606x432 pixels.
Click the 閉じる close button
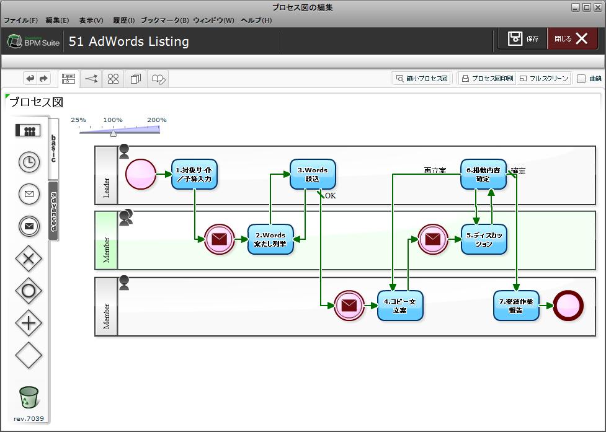click(x=571, y=39)
